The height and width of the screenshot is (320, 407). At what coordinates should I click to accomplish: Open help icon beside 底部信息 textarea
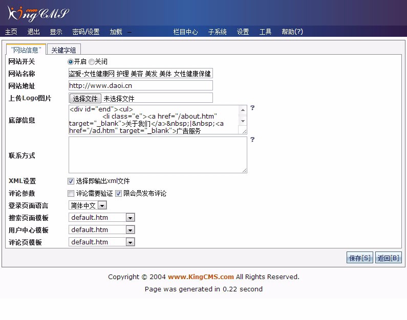(252, 108)
